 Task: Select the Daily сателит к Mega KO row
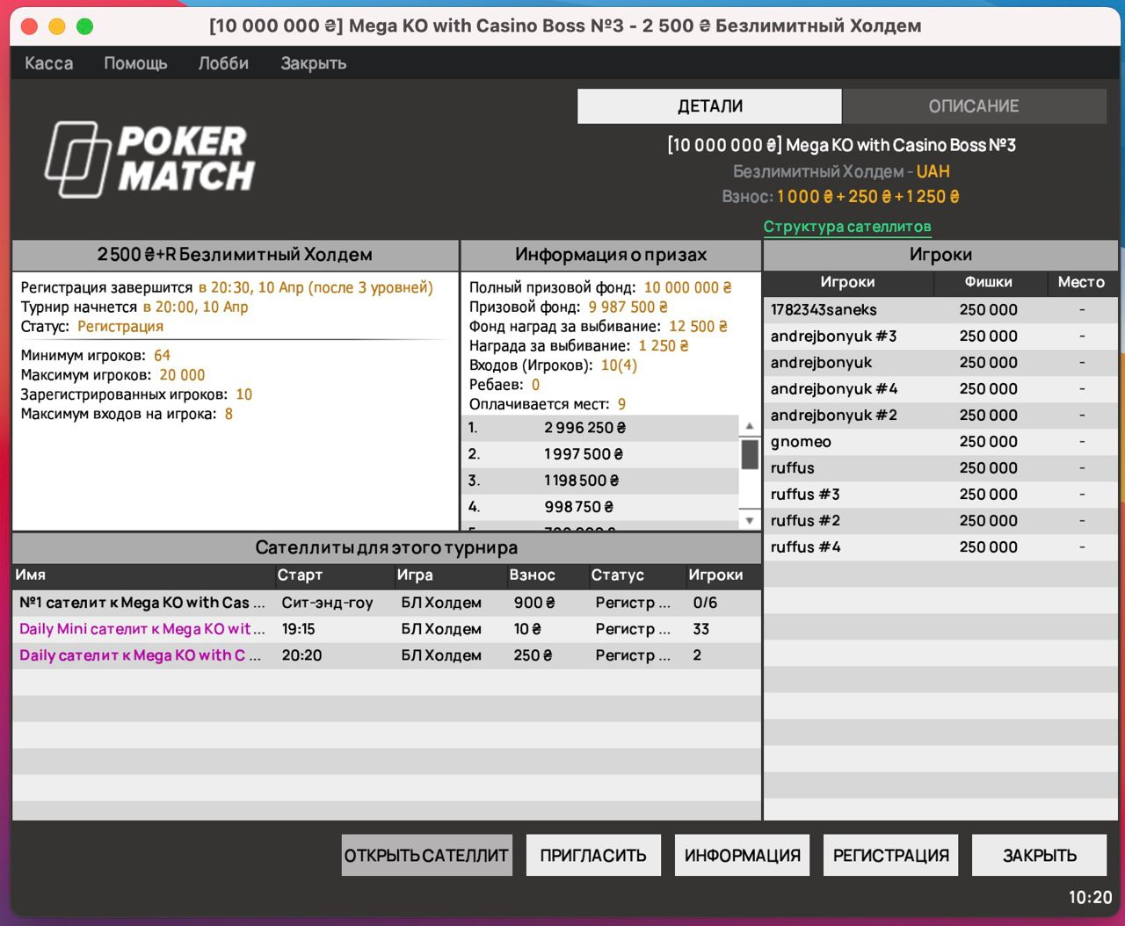387,655
